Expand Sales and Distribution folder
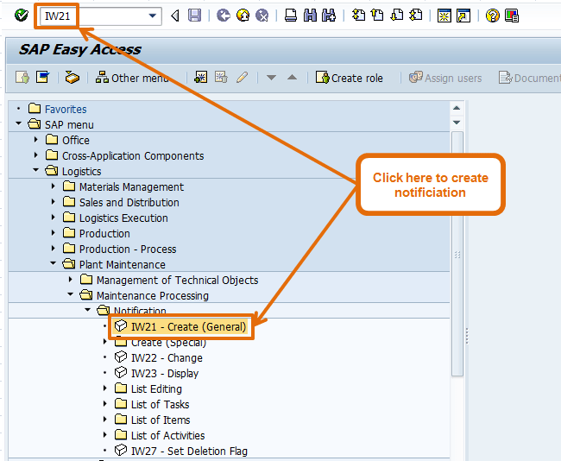This screenshot has height=461, width=561. [x=53, y=201]
